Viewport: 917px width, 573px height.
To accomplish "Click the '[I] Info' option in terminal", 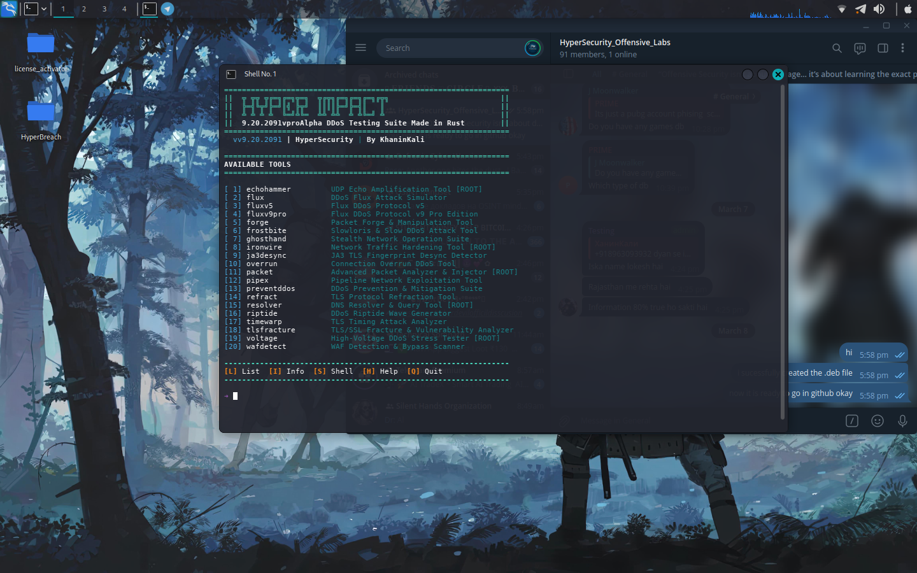I will point(287,372).
